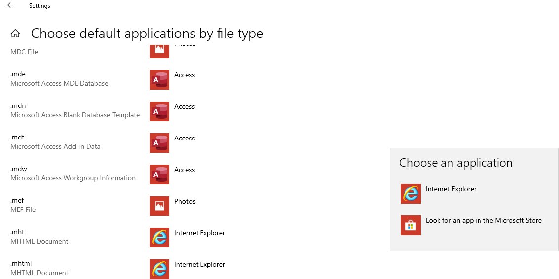Viewport: 559px width, 279px height.
Task: Click the MDC File description
Action: click(24, 52)
